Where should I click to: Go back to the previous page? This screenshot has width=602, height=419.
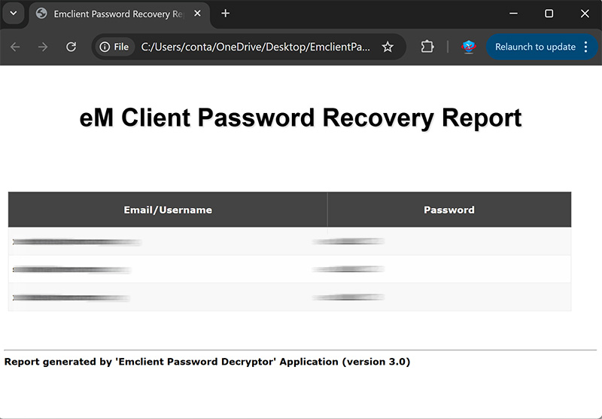click(x=16, y=47)
